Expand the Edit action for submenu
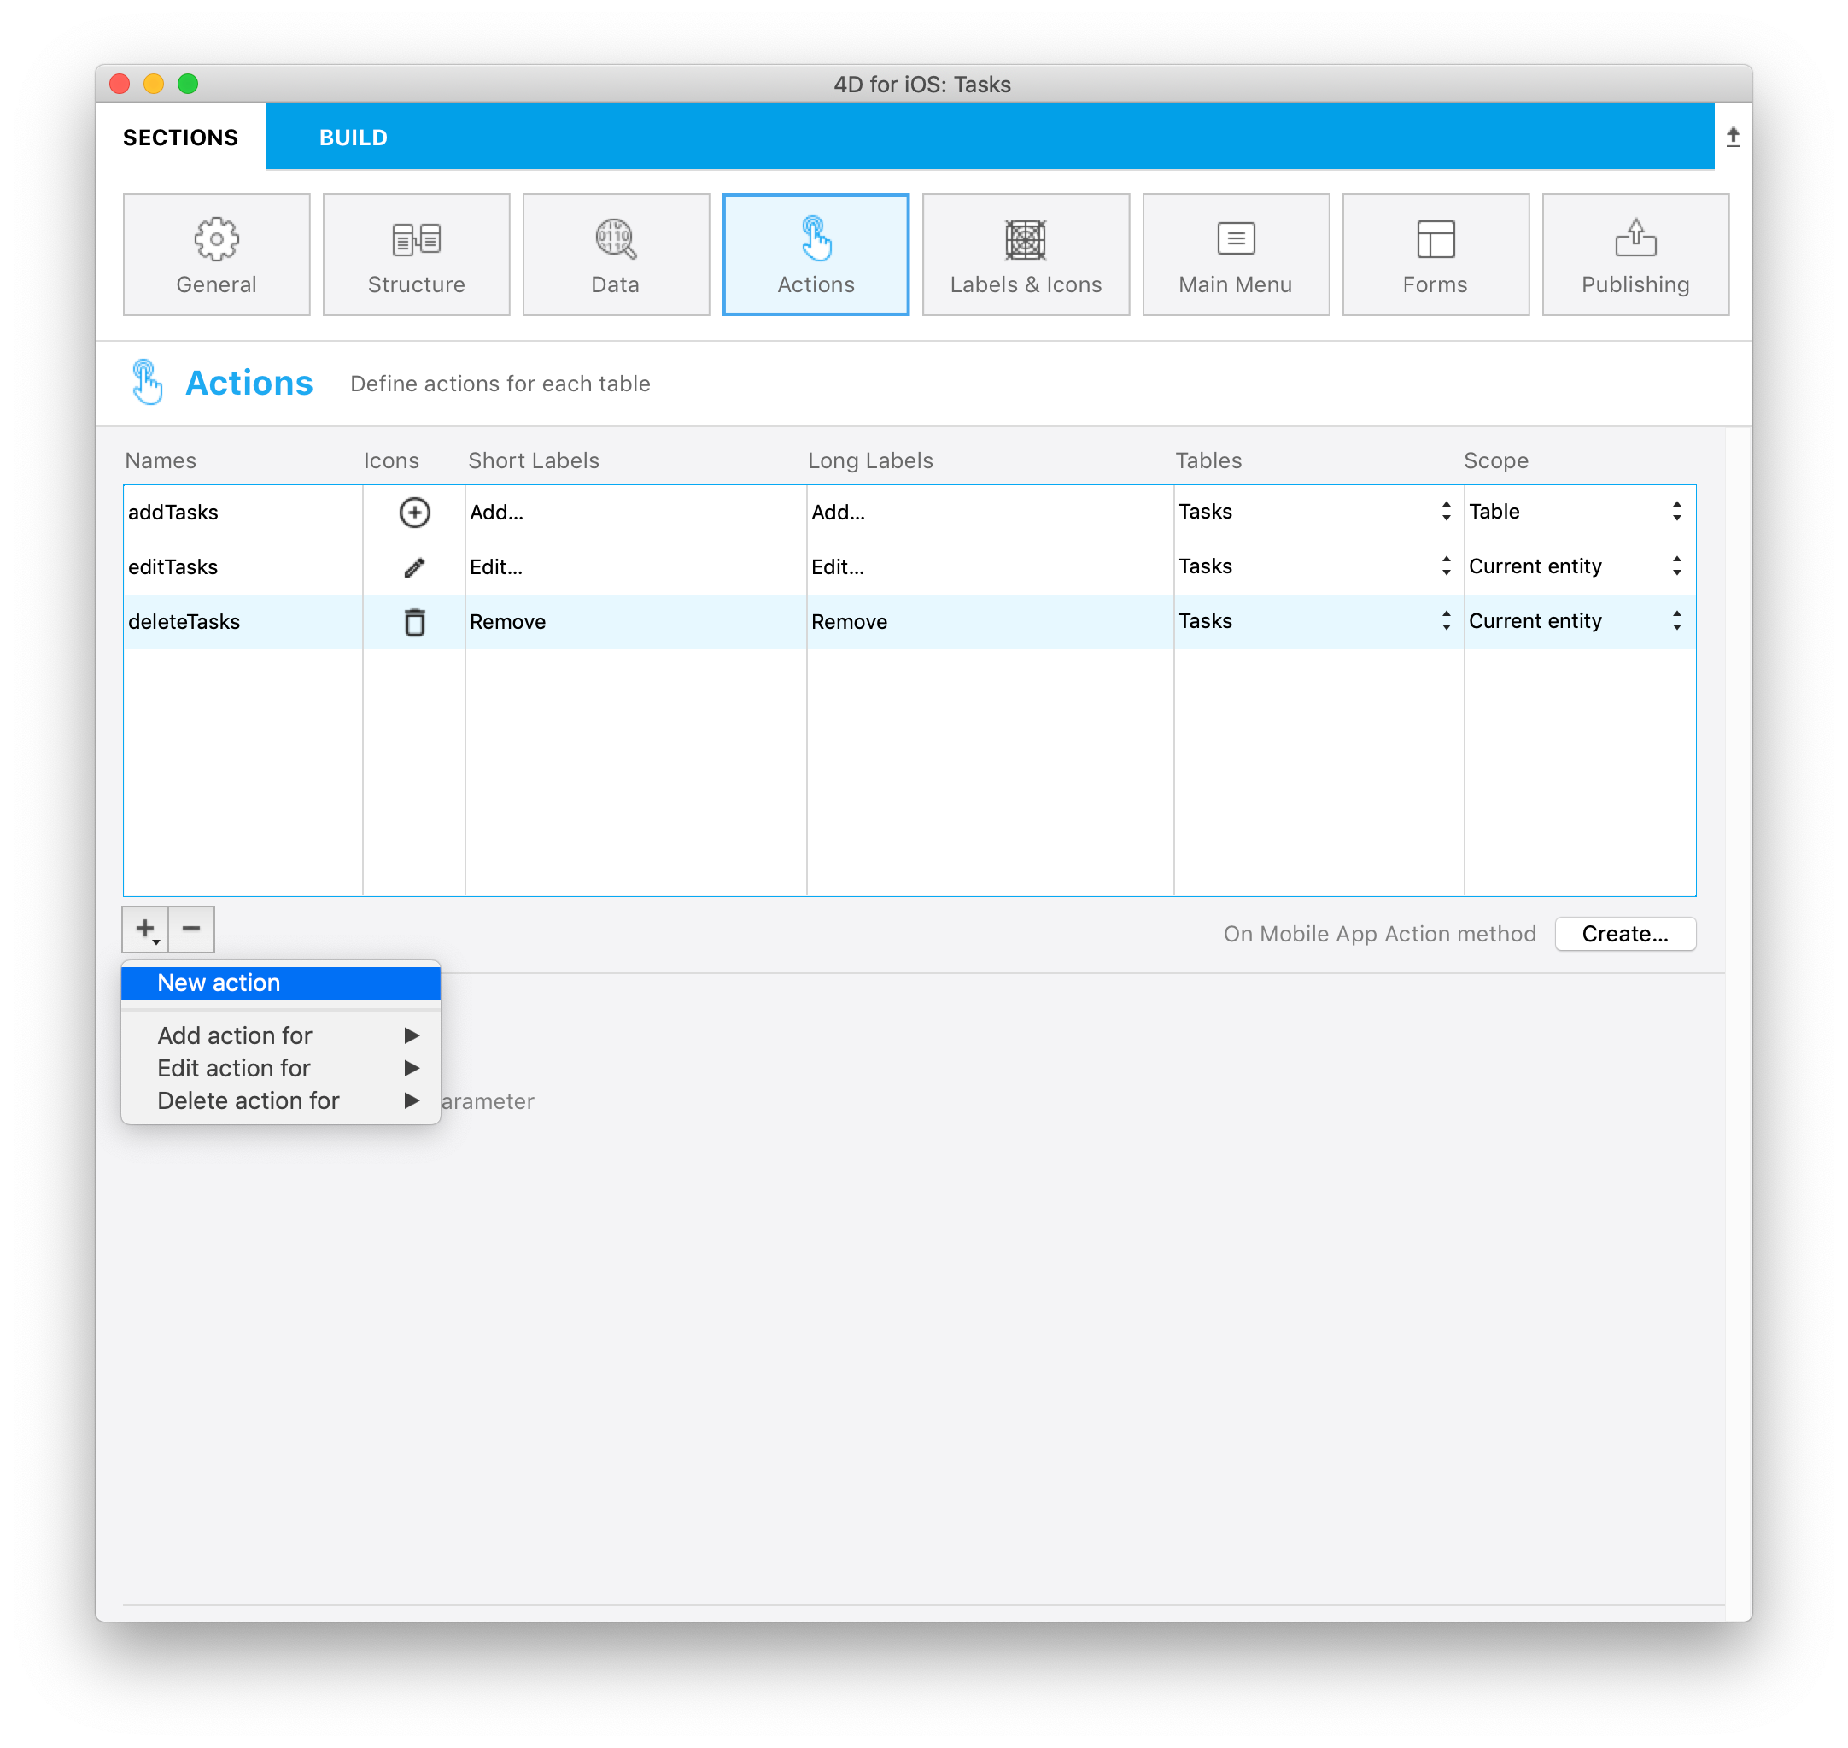Screen dimensions: 1848x1748 tap(280, 1068)
